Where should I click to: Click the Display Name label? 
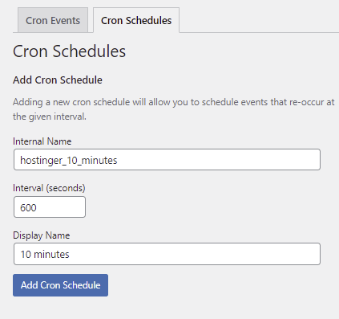pyautogui.click(x=42, y=235)
